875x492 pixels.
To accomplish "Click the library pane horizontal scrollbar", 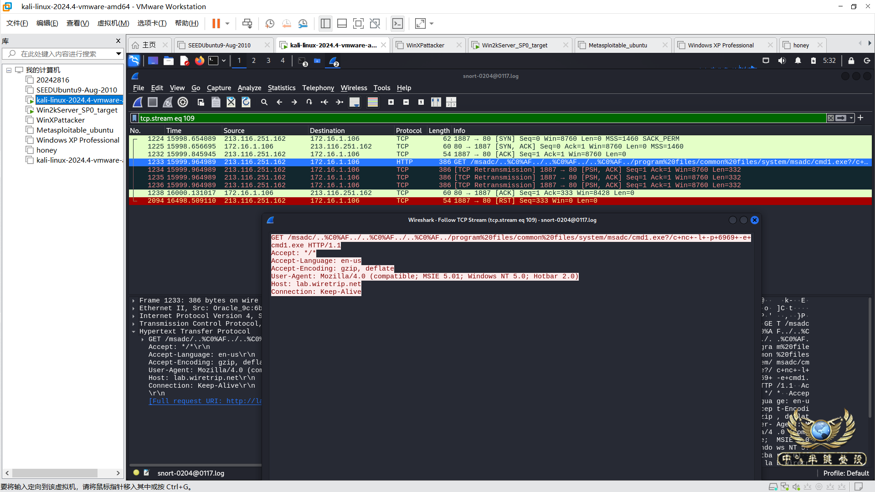I will tap(55, 473).
